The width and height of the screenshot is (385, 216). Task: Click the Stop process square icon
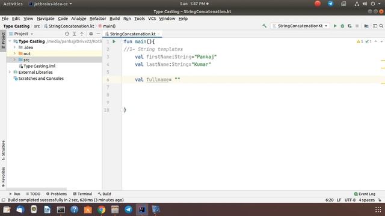357,26
